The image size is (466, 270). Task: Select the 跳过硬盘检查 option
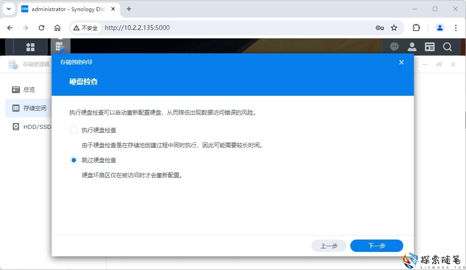point(73,160)
